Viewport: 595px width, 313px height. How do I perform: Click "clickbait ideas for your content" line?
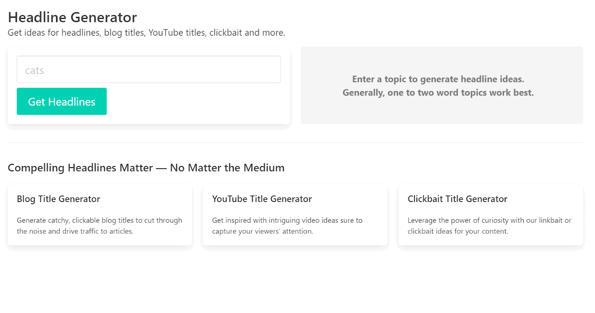click(457, 231)
